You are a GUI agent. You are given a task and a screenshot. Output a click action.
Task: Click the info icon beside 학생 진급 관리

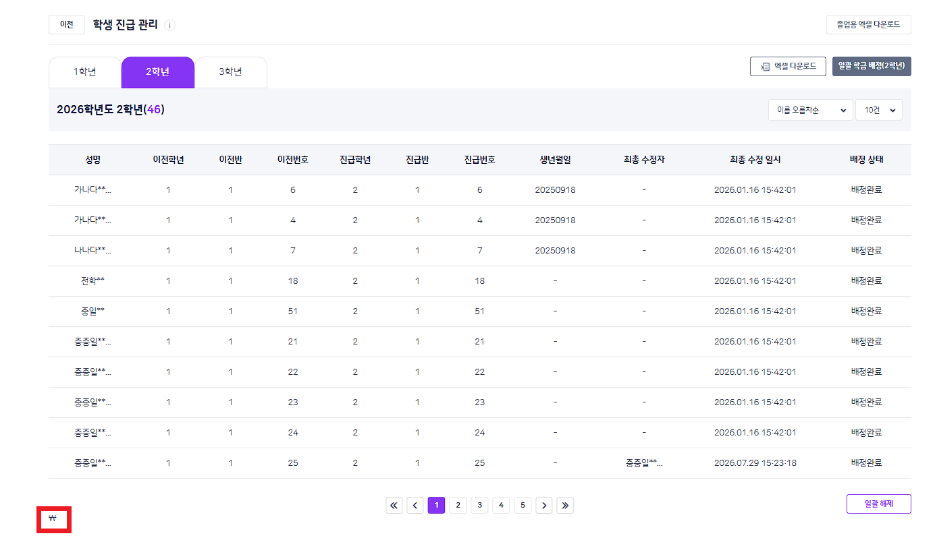coord(169,26)
